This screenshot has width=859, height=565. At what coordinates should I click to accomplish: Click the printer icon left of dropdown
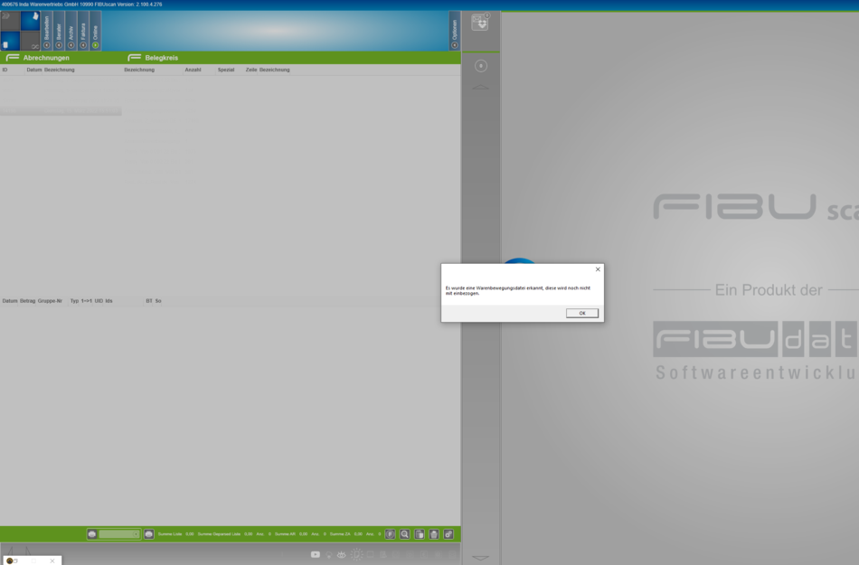(x=92, y=534)
